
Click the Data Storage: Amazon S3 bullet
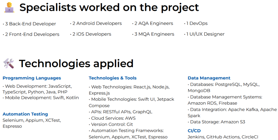pyautogui.click(x=216, y=122)
